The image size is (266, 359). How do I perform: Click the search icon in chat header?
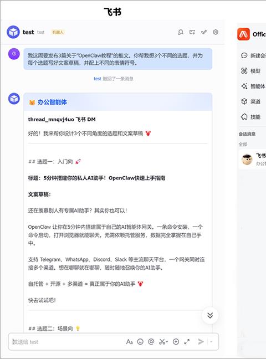(x=181, y=32)
